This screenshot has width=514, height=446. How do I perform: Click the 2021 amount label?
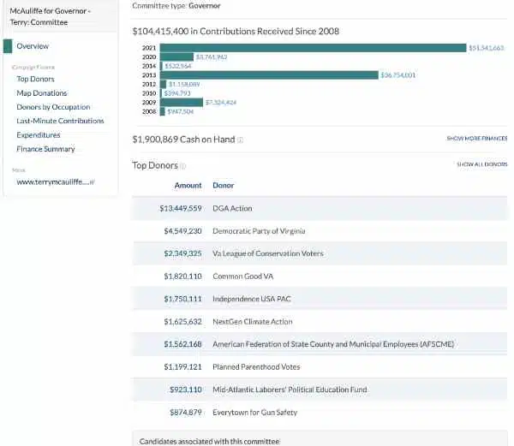click(486, 48)
